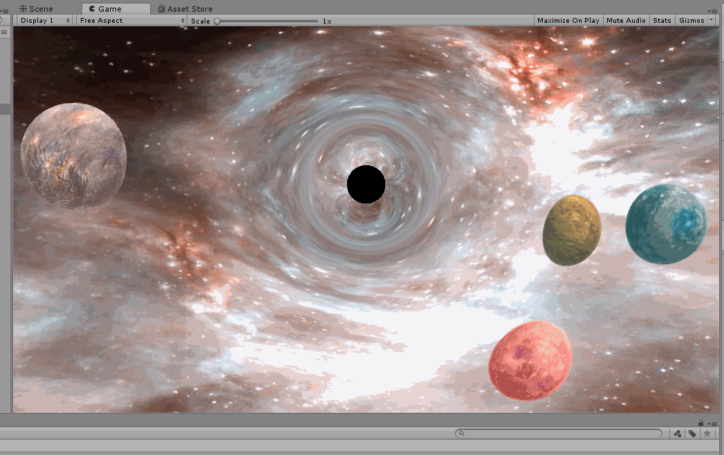Open the bottom panel options menu icon

[712, 424]
